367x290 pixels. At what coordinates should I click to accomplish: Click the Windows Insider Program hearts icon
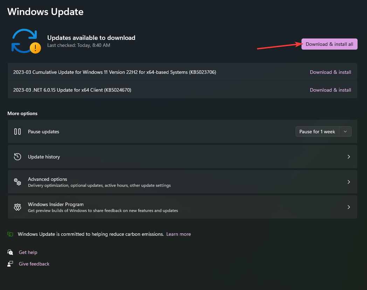18,207
